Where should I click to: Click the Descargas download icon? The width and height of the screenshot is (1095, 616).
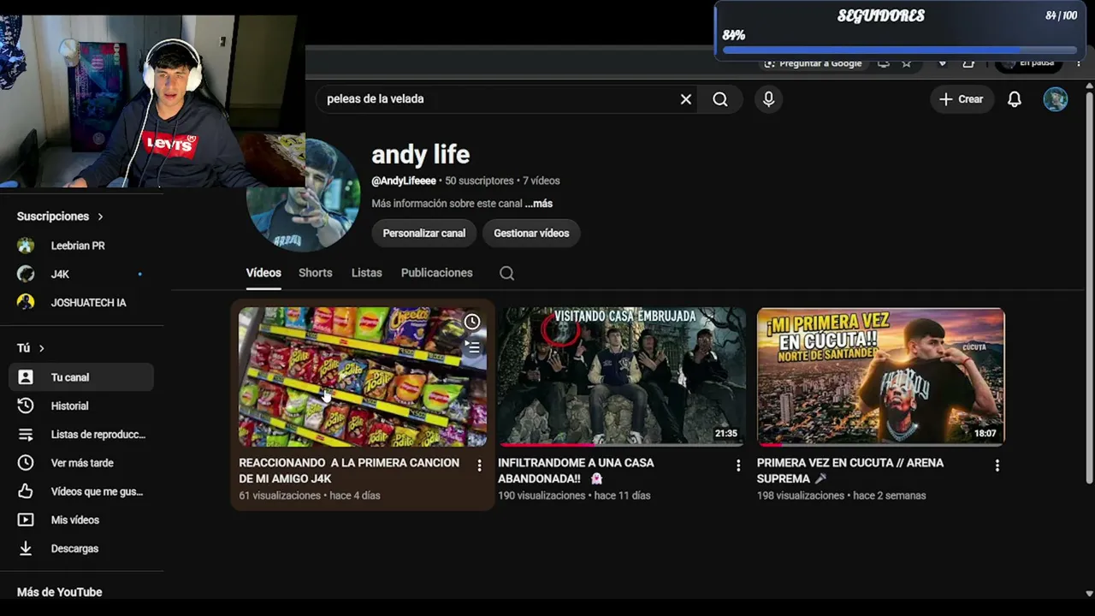point(26,548)
